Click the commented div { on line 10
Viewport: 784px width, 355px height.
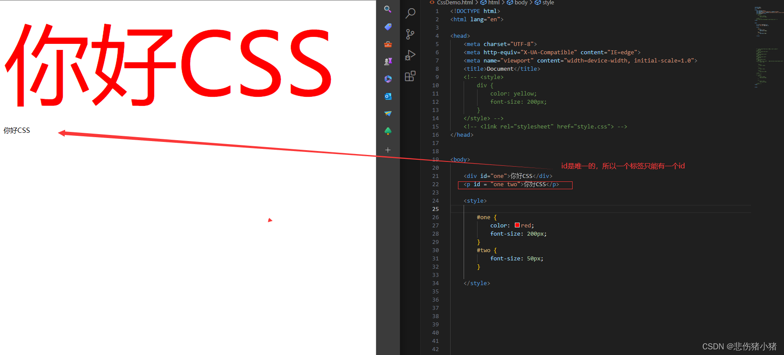pos(485,85)
